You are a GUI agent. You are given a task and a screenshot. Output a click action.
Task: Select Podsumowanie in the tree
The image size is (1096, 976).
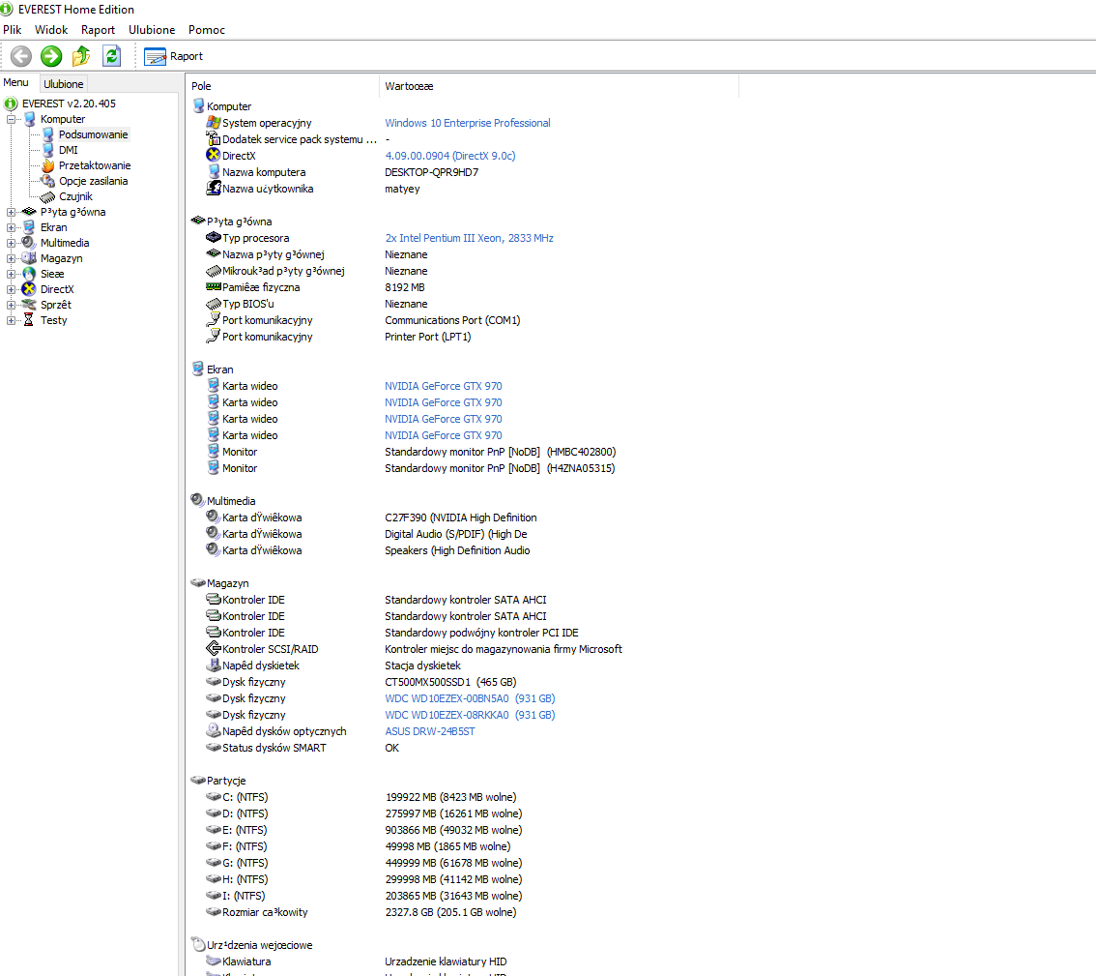[93, 134]
